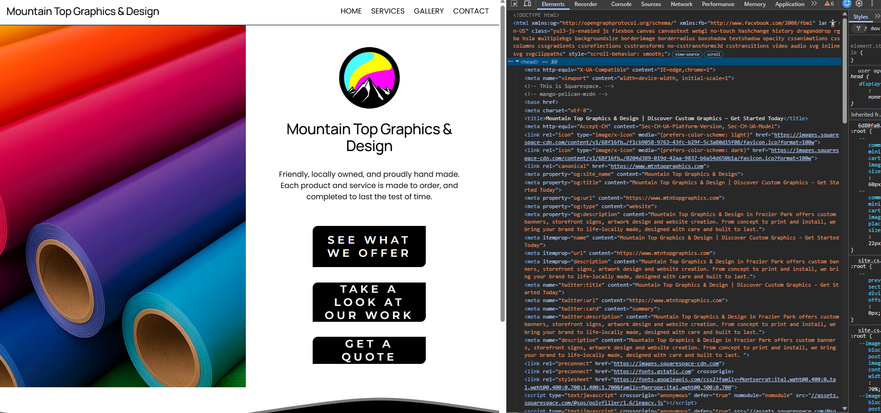The image size is (881, 413).
Task: Open the canonical mtntopgraphics.com link
Action: [657, 166]
